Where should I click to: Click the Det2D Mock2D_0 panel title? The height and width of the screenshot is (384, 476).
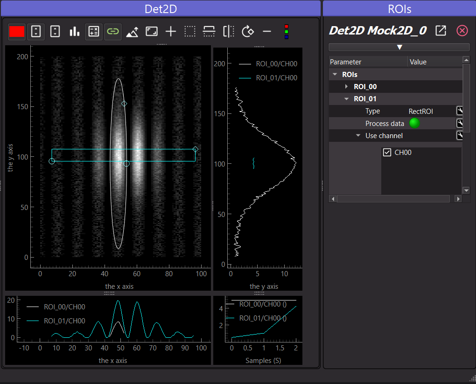click(378, 31)
